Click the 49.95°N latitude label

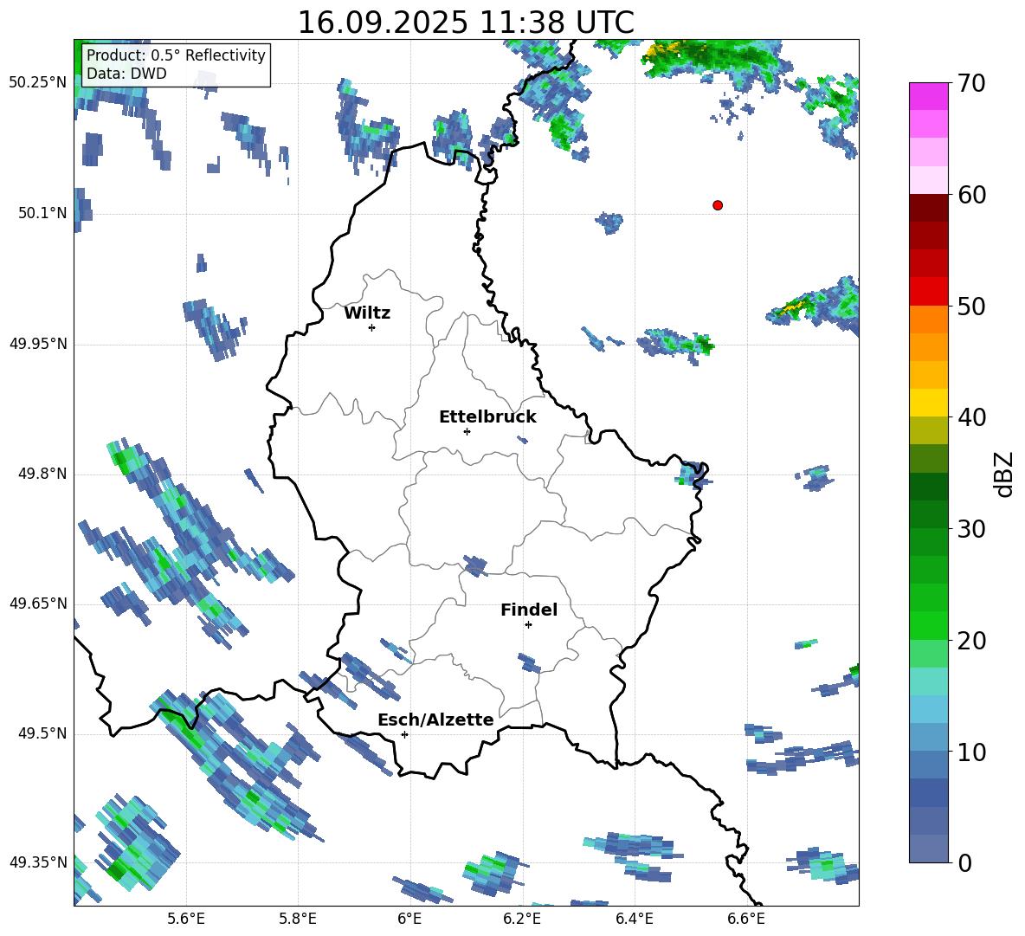click(38, 344)
